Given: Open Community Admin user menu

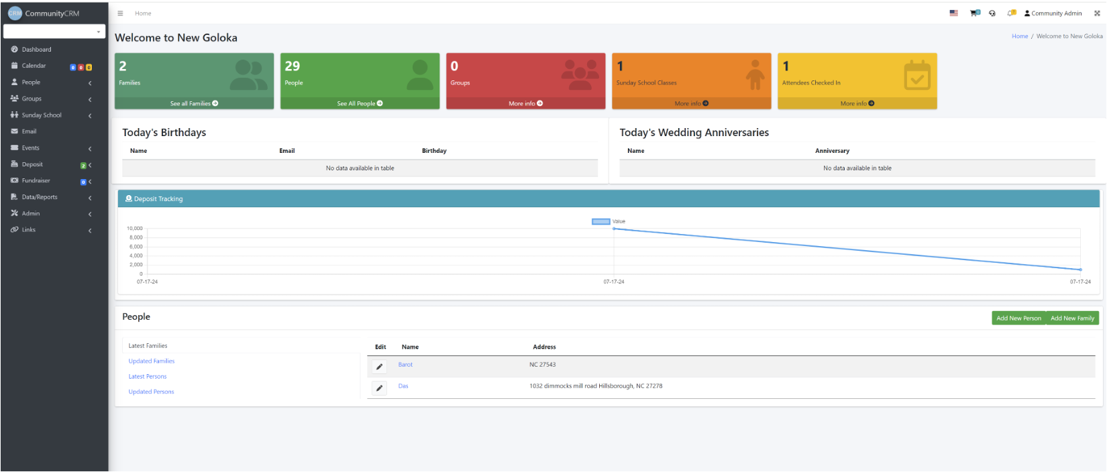Looking at the screenshot, I should point(1053,13).
